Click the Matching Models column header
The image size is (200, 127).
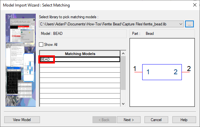(80, 54)
